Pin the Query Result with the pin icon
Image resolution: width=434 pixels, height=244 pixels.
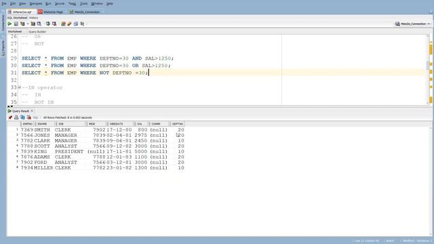point(10,117)
